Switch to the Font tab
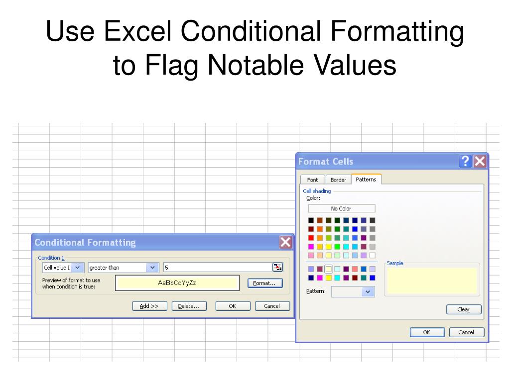The height and width of the screenshot is (382, 510). [312, 180]
